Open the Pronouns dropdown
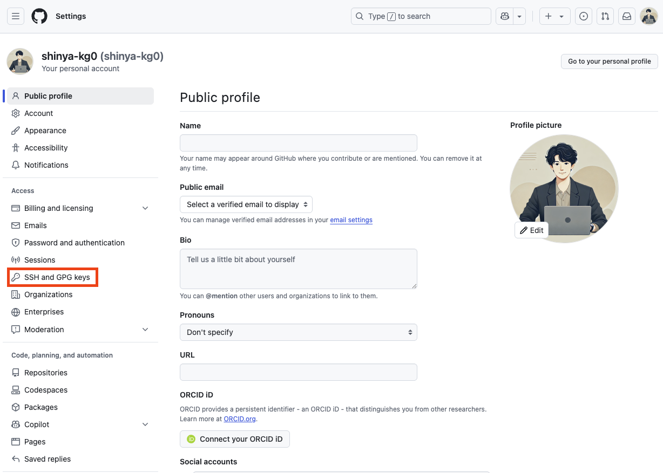Screen dimensions: 663x473 click(298, 332)
